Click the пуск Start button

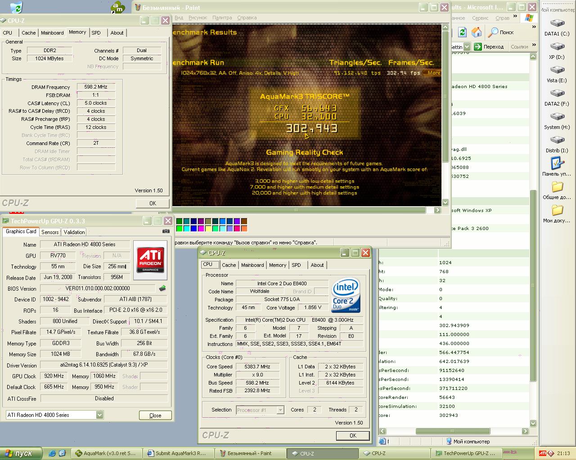coord(21,453)
